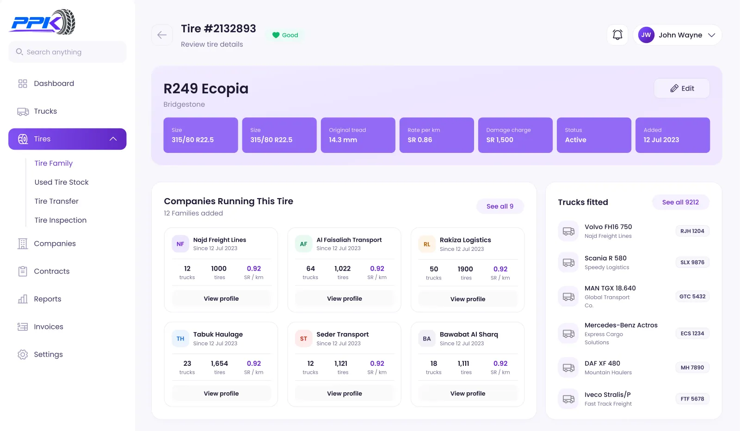
Task: Click the Invoices sidebar icon
Action: [x=23, y=327]
